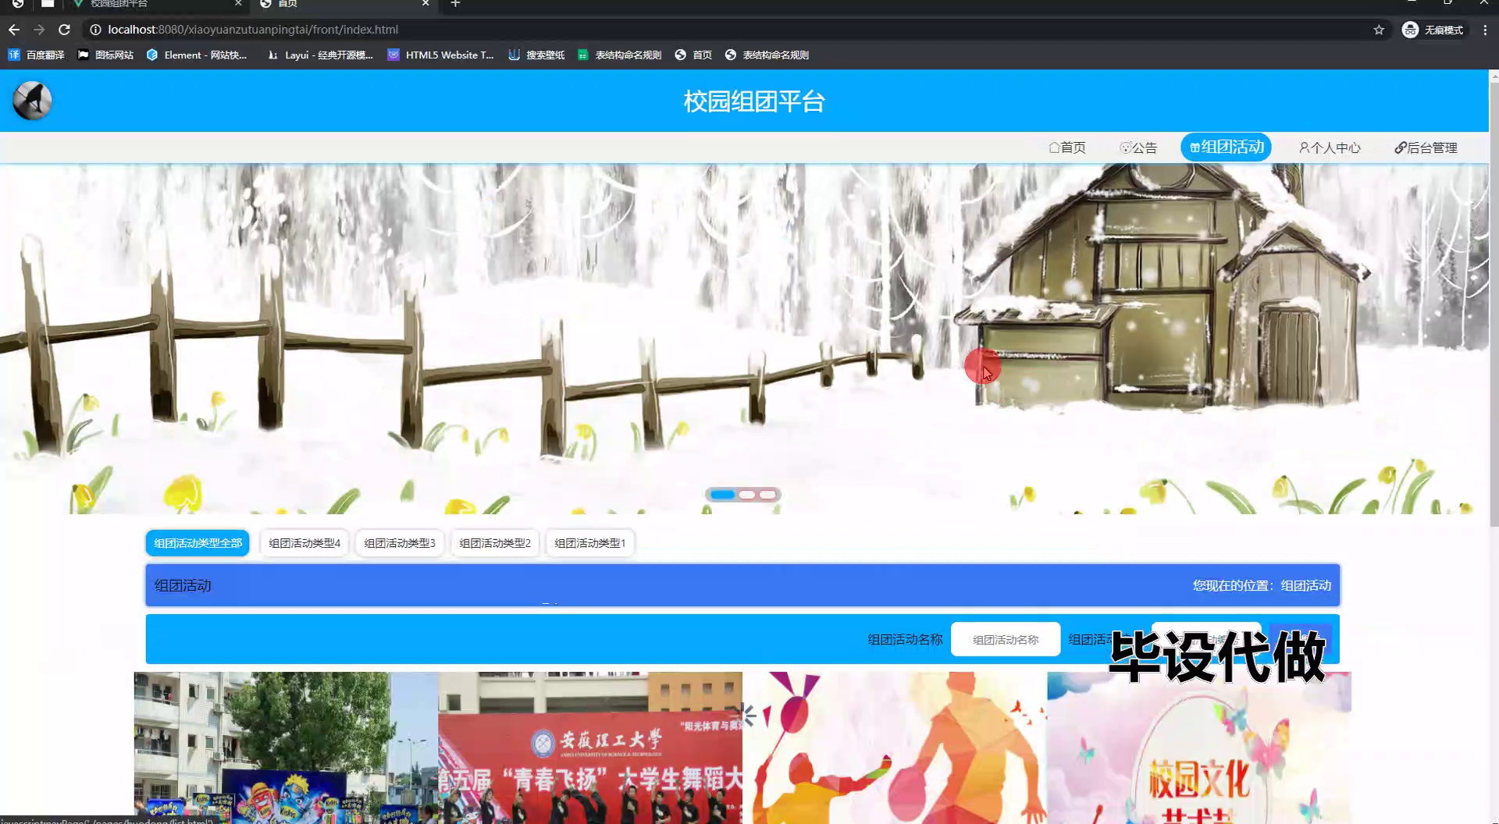1499x824 pixels.
Task: Open 后台管理 in the navigation
Action: [x=1426, y=147]
